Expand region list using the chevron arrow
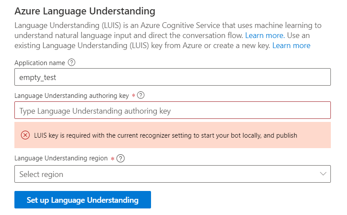The height and width of the screenshot is (215, 347). pos(323,174)
